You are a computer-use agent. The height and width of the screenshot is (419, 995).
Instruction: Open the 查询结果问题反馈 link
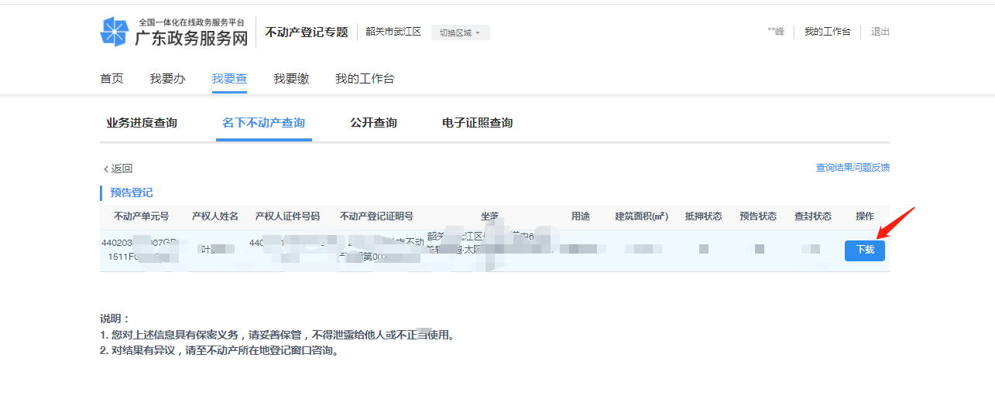point(853,168)
